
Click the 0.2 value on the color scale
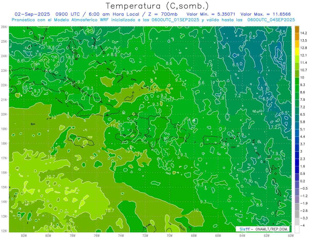click(x=303, y=181)
